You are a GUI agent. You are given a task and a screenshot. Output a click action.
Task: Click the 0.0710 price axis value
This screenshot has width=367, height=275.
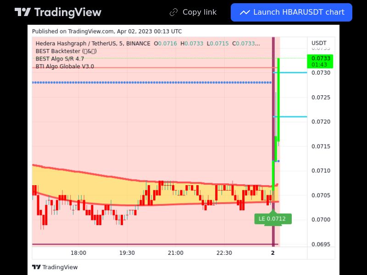[x=321, y=170]
